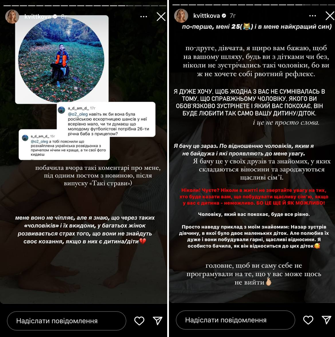Tap the circular profile photo of man on stump
Image resolution: width=335 pixels, height=337 pixels.
(61, 59)
